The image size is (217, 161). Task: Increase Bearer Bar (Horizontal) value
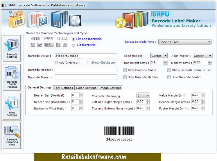(x=81, y=101)
